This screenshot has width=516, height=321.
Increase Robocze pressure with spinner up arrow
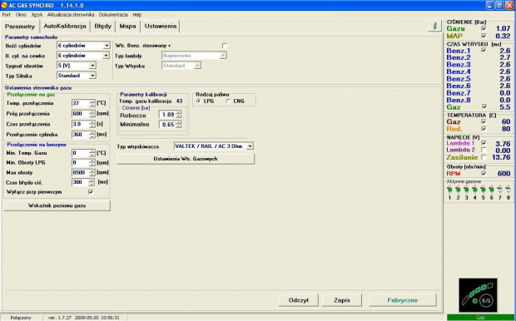point(178,112)
